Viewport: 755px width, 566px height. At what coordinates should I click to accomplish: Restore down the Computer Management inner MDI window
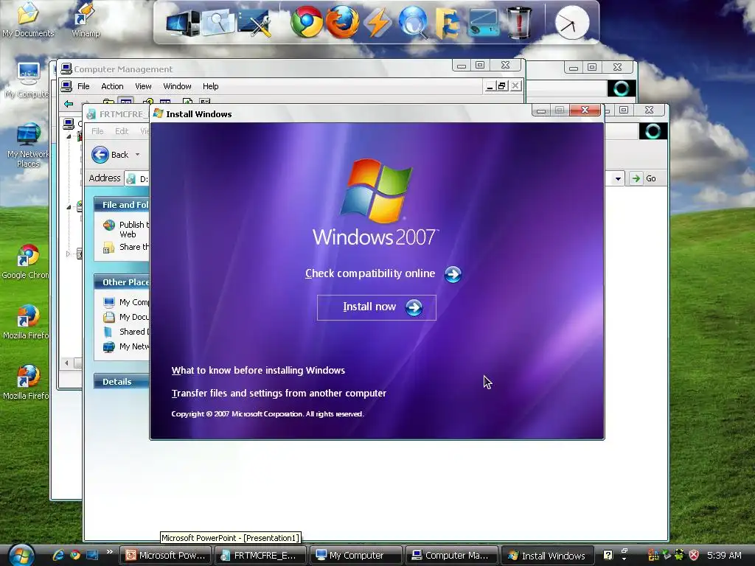[x=501, y=85]
